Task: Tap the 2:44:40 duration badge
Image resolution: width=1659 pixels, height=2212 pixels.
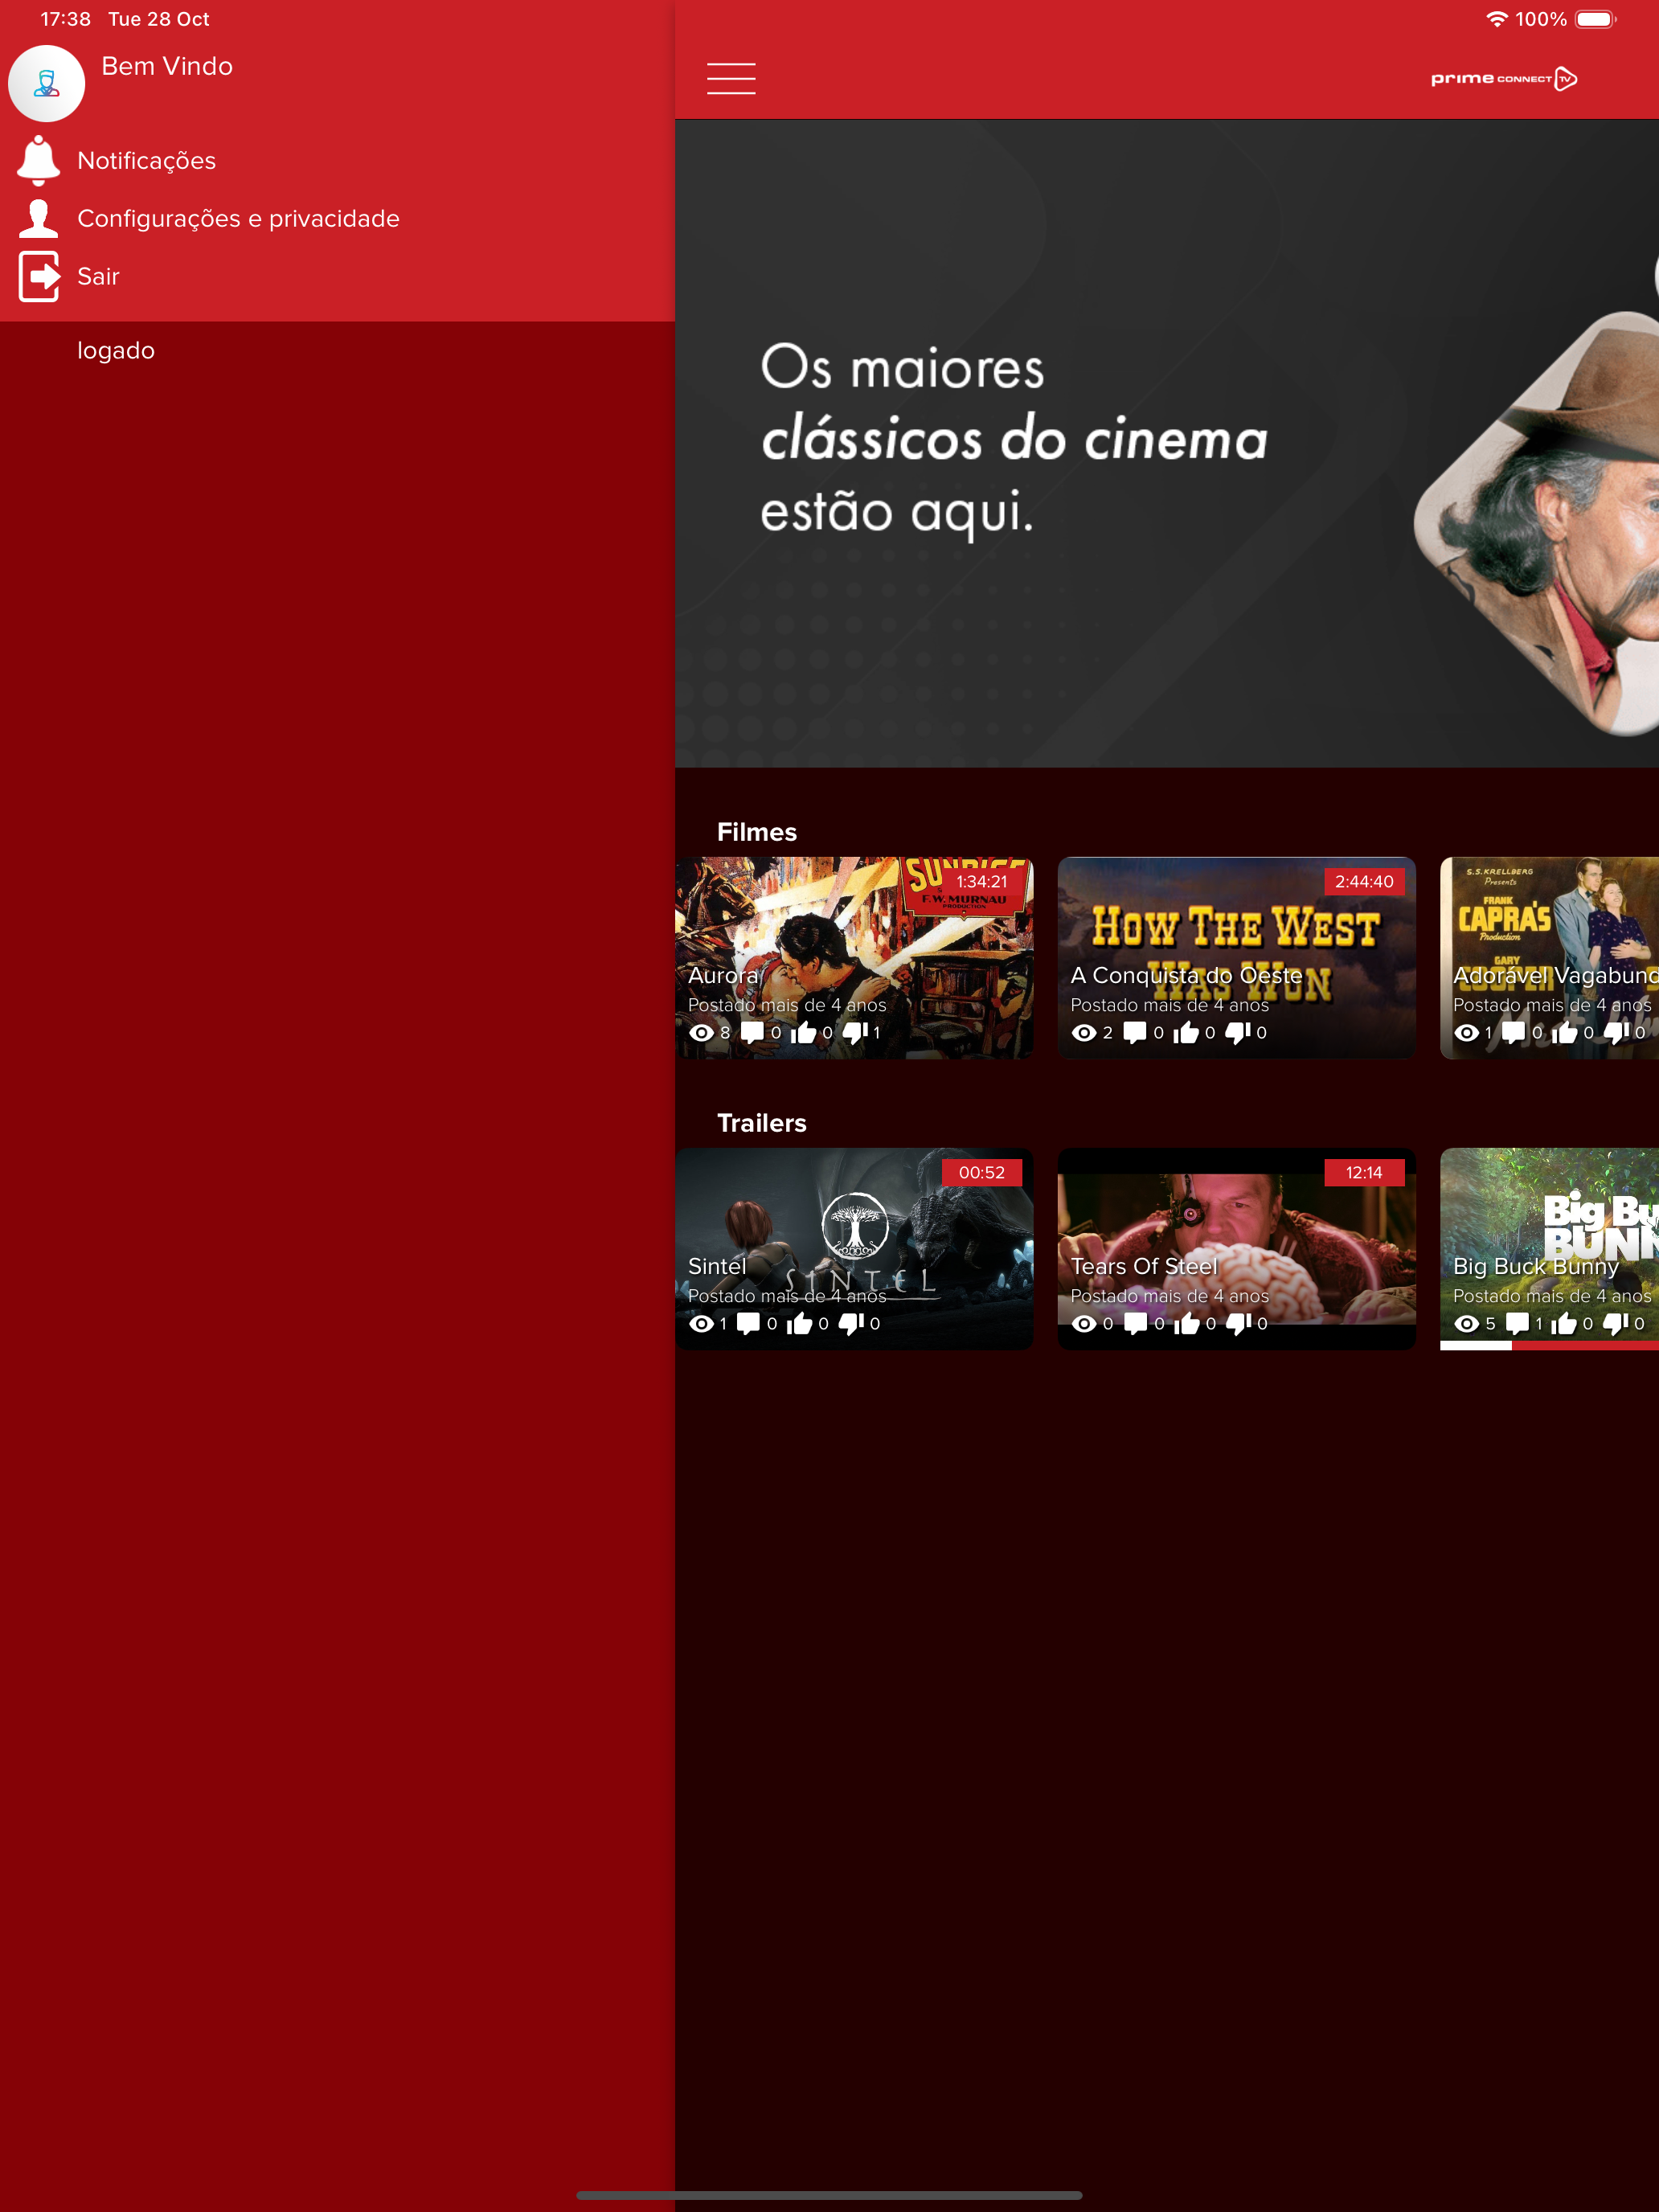Action: [1364, 882]
